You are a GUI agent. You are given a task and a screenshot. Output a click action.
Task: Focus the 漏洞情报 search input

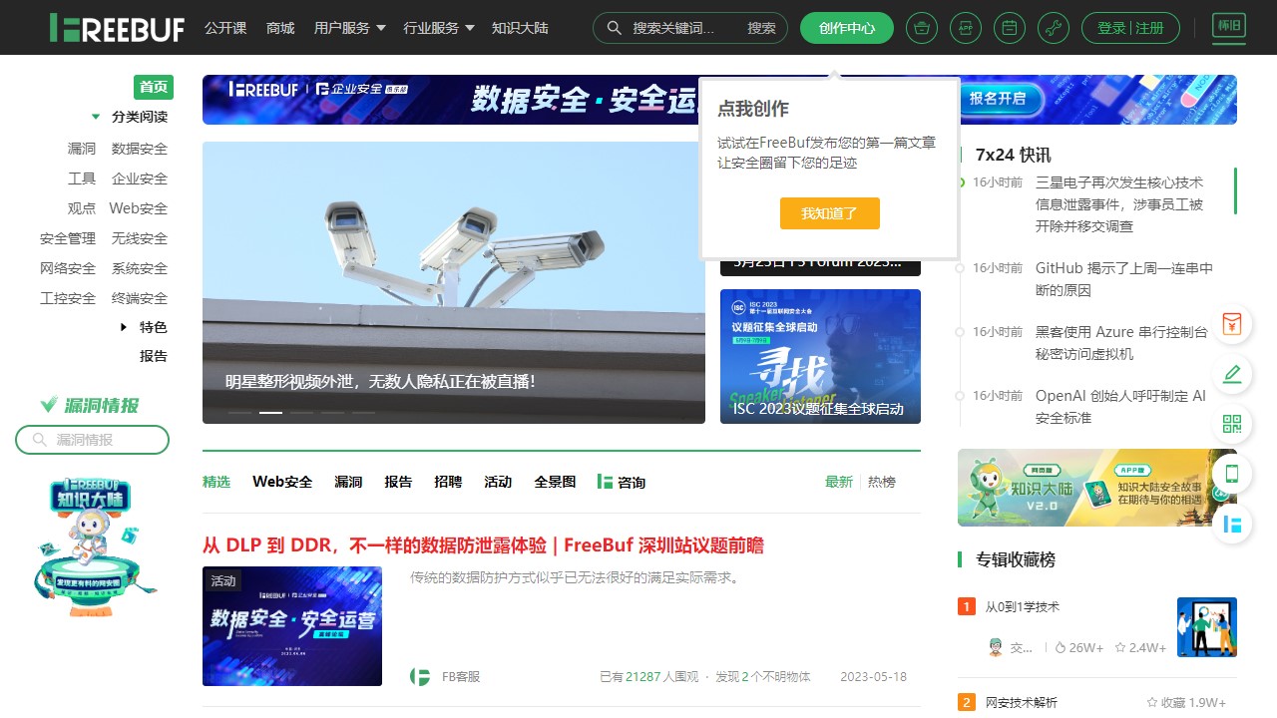point(92,440)
